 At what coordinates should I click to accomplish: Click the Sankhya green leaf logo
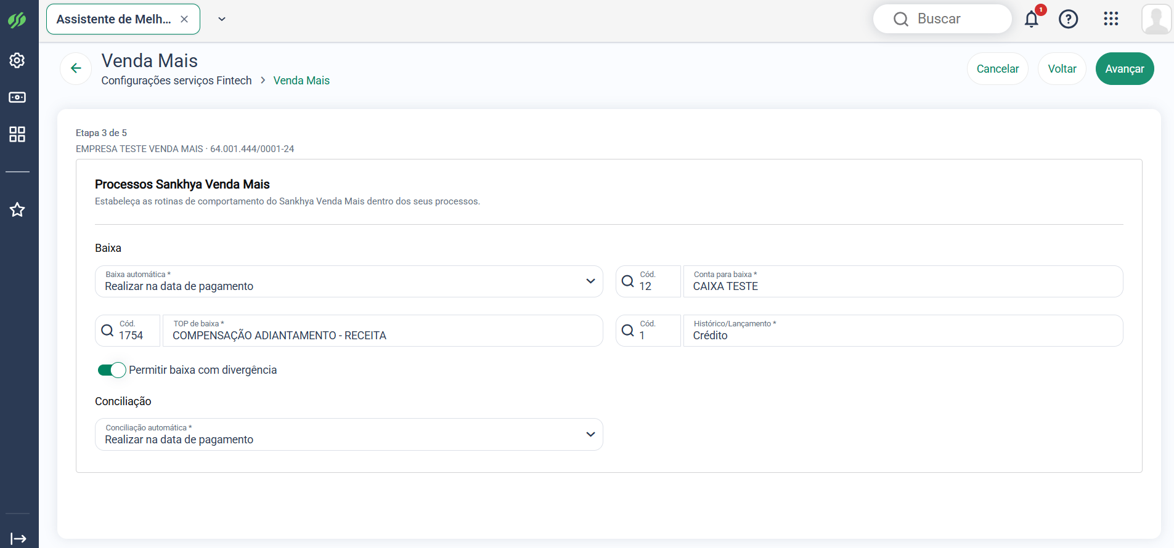17,20
